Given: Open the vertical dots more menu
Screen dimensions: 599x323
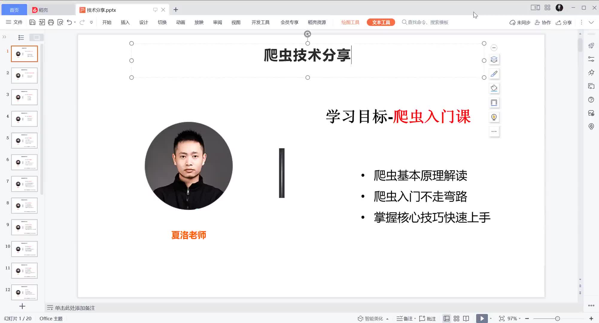Looking at the screenshot, I should [581, 22].
